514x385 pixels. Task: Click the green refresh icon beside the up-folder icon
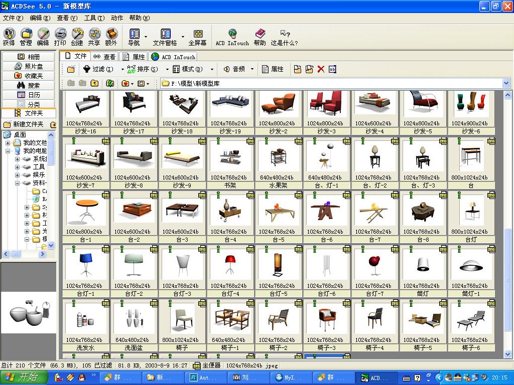pyautogui.click(x=110, y=84)
